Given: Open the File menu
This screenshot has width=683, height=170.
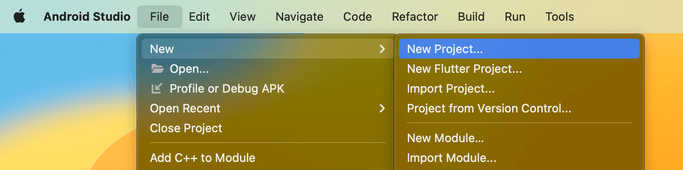Looking at the screenshot, I should 160,17.
